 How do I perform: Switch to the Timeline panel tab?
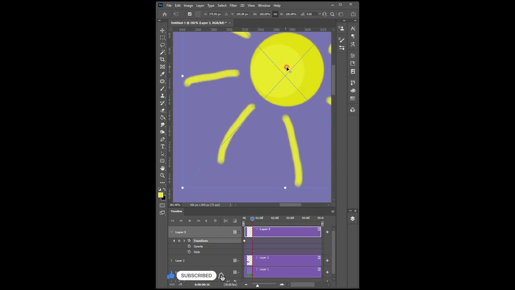[x=176, y=211]
